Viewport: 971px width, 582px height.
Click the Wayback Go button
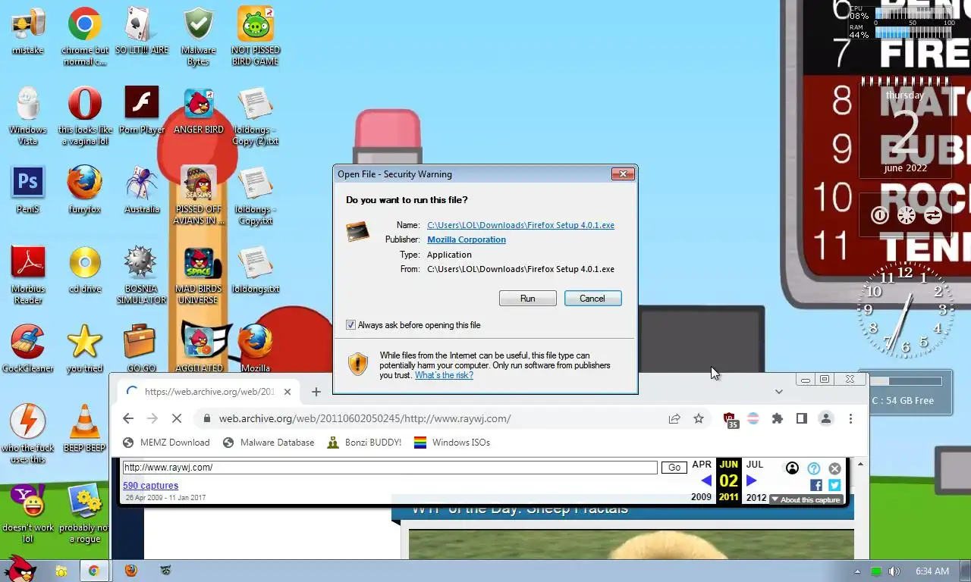[x=674, y=468]
